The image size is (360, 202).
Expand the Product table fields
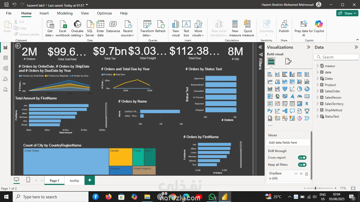click(318, 85)
